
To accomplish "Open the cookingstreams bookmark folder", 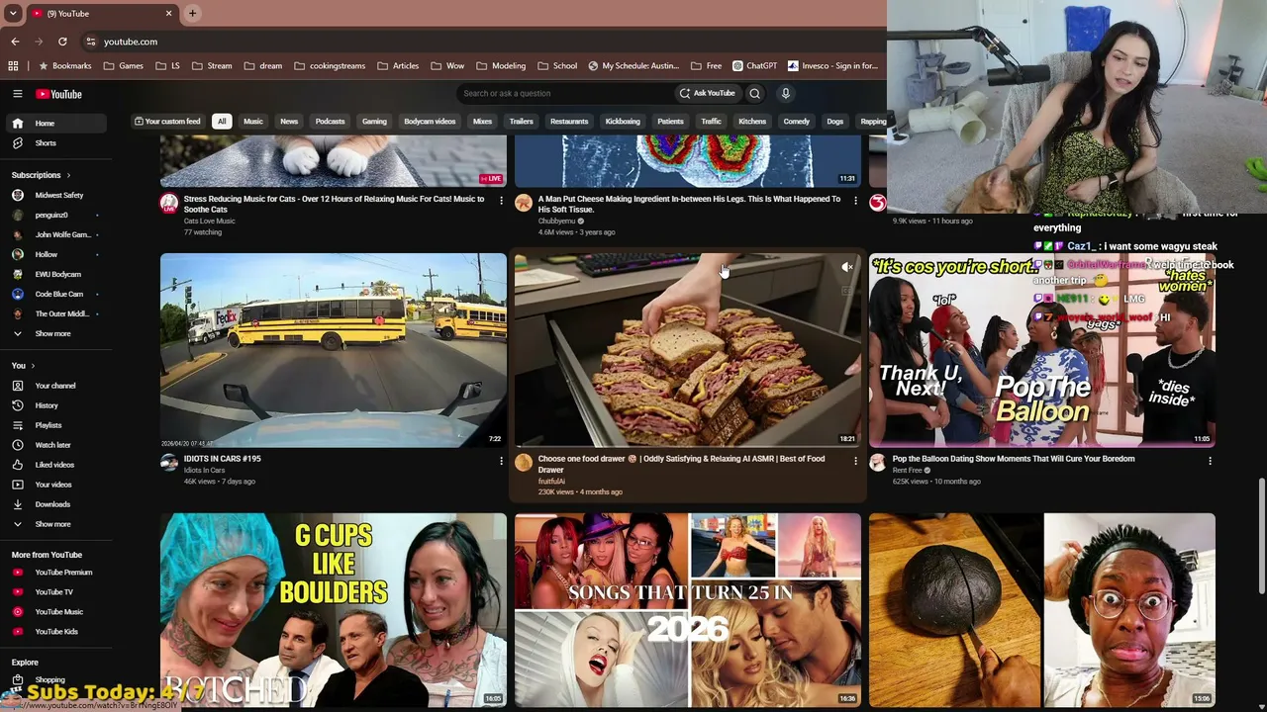I will (329, 66).
